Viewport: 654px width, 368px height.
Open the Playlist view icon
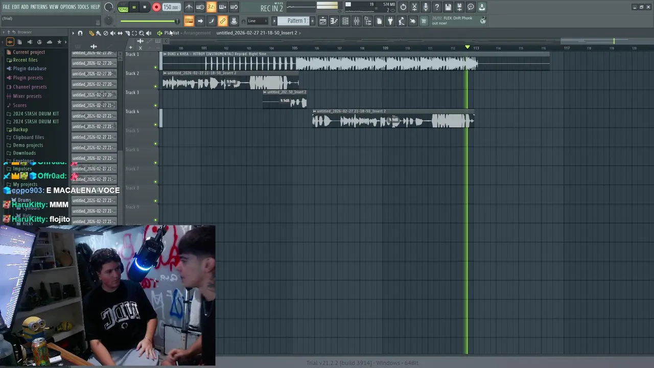tap(323, 21)
